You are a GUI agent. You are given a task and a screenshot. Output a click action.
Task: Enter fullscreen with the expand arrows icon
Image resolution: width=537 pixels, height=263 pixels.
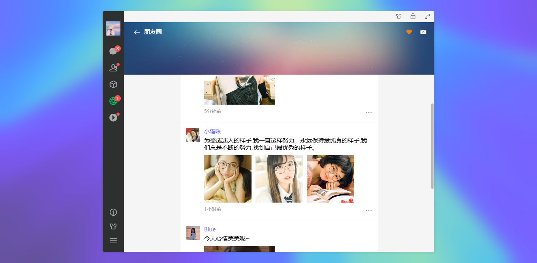click(427, 16)
